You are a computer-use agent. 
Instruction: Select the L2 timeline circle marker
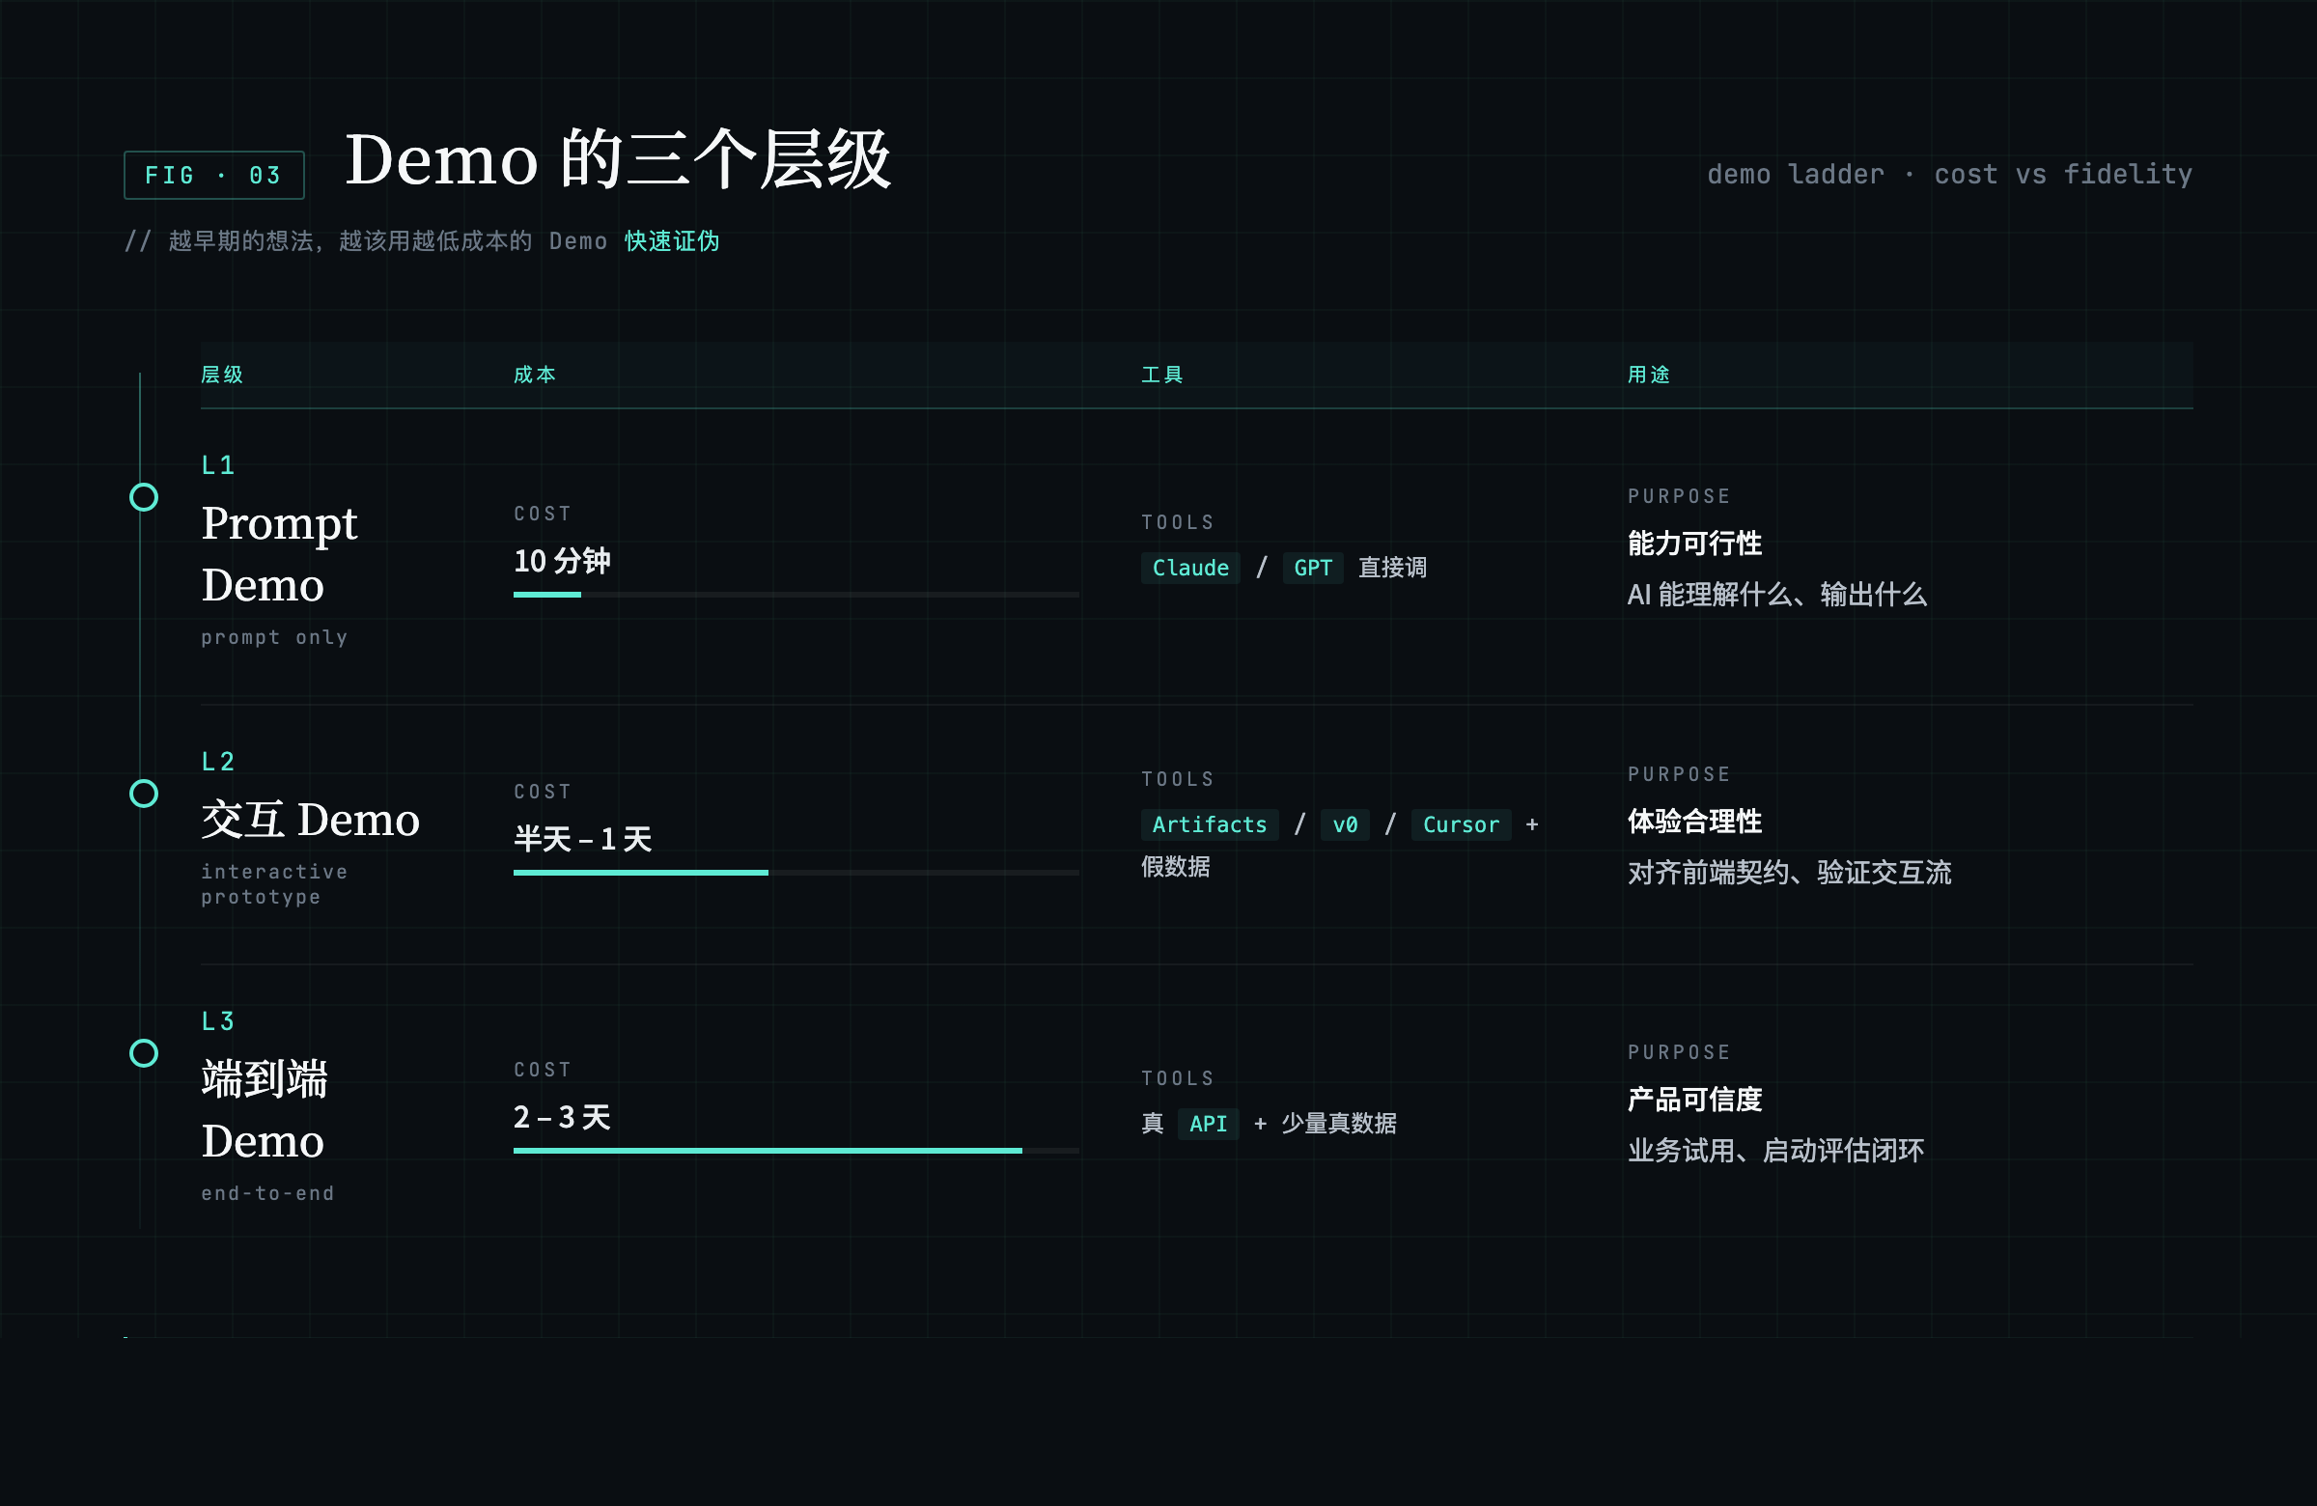click(144, 794)
